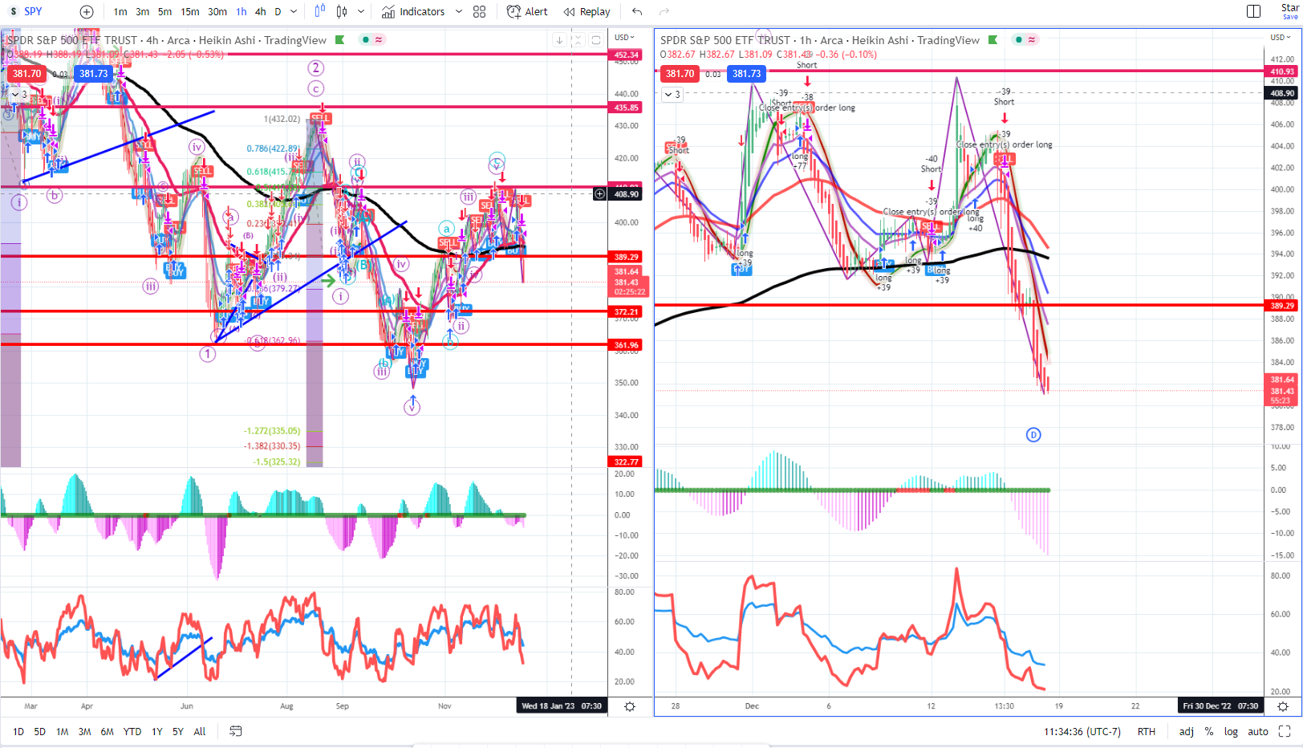
Task: Toggle auto scale mode
Action: click(x=1258, y=731)
